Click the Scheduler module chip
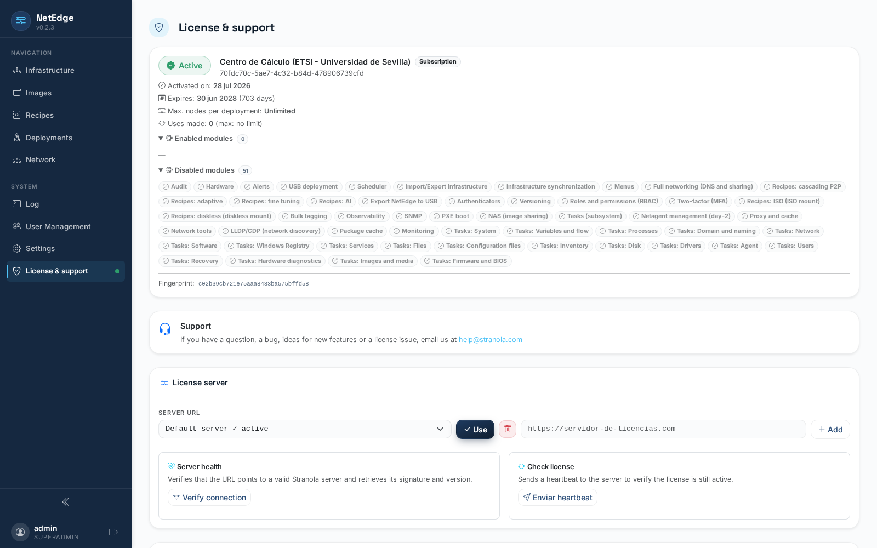This screenshot has height=548, width=877. pos(368,187)
